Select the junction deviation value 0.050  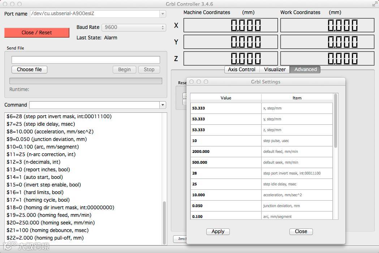pyautogui.click(x=226, y=206)
